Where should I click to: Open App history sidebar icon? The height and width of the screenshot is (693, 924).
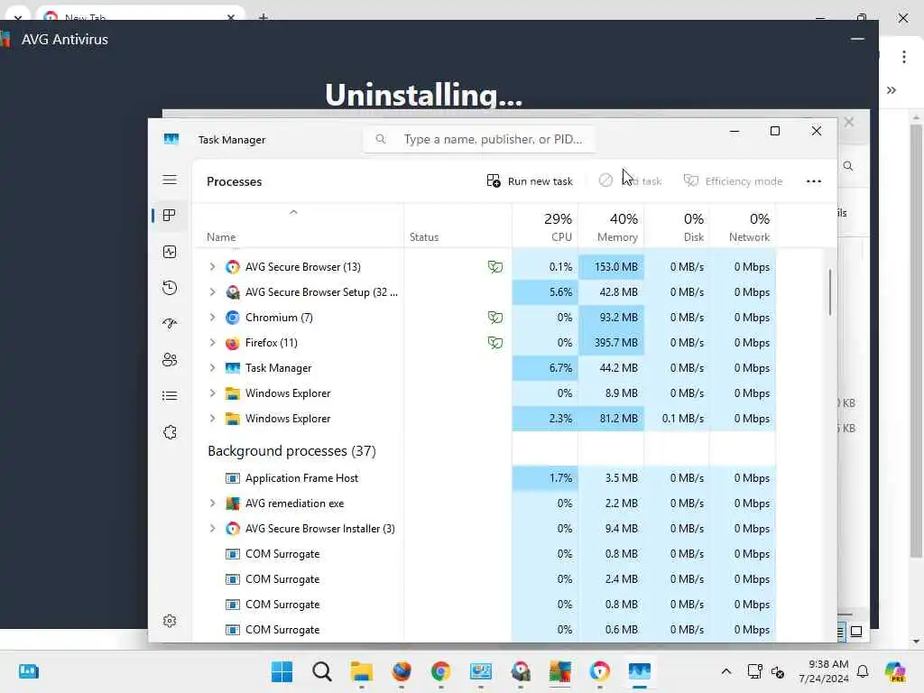170,288
